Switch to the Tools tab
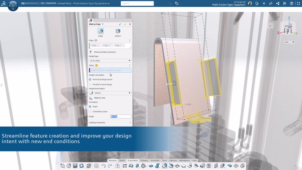Viewport: 302px width, 170px height. pyautogui.click(x=164, y=160)
